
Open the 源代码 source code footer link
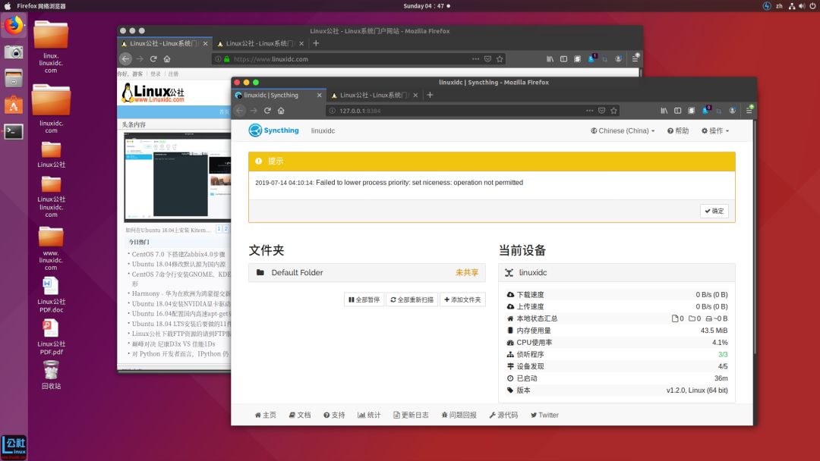pyautogui.click(x=503, y=415)
